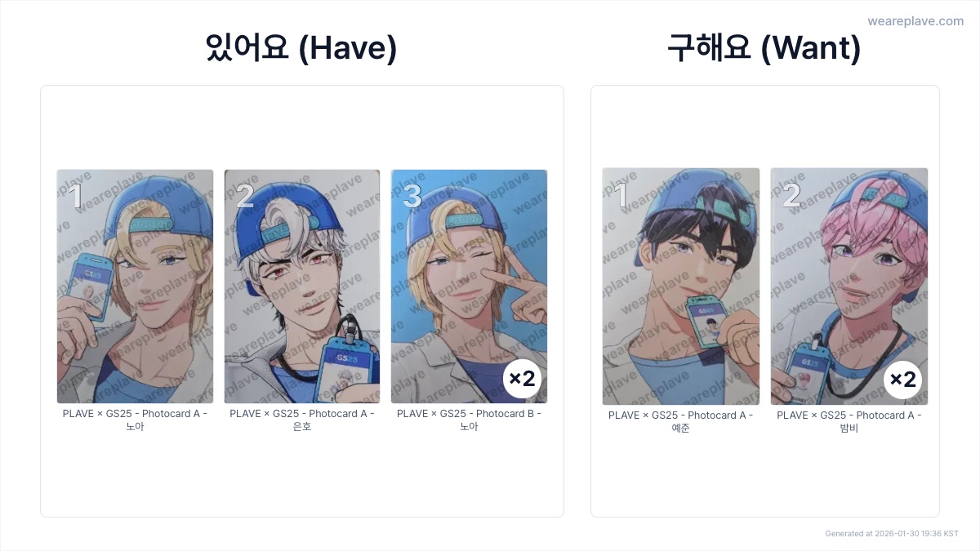Click the weareplave.com link
This screenshot has height=551, width=980.
tap(915, 21)
